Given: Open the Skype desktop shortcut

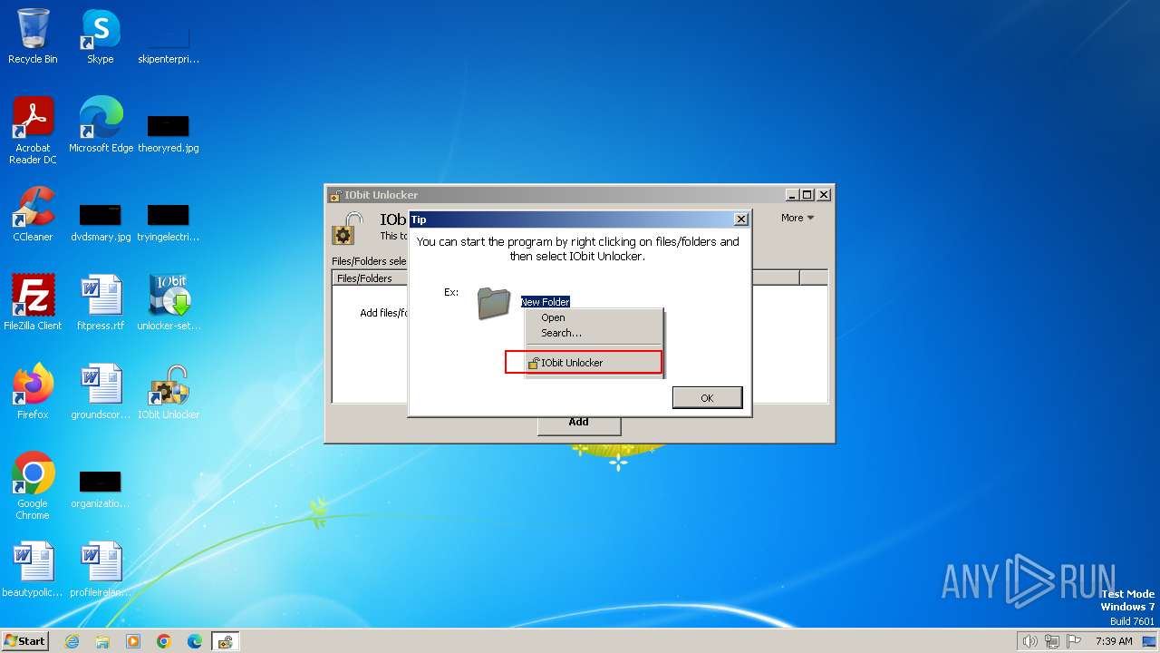Looking at the screenshot, I should click(x=100, y=36).
